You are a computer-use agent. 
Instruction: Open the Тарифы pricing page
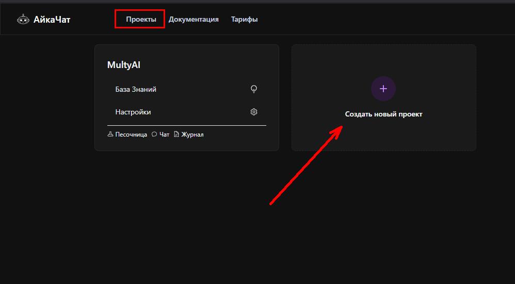click(244, 19)
